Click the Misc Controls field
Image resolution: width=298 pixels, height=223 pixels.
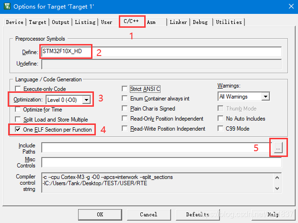tap(161, 162)
